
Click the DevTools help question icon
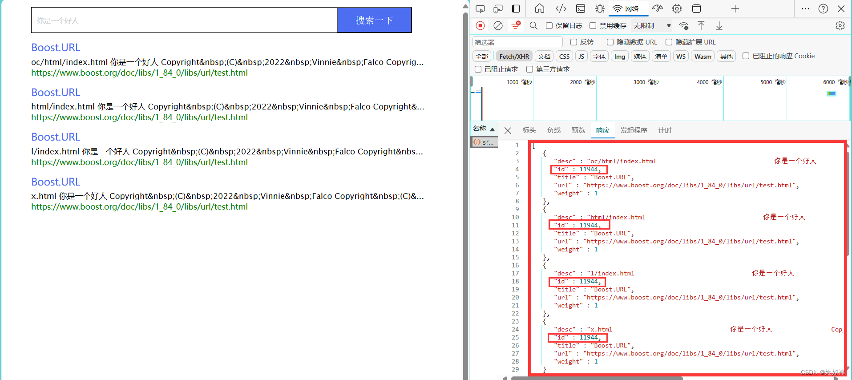tap(824, 8)
